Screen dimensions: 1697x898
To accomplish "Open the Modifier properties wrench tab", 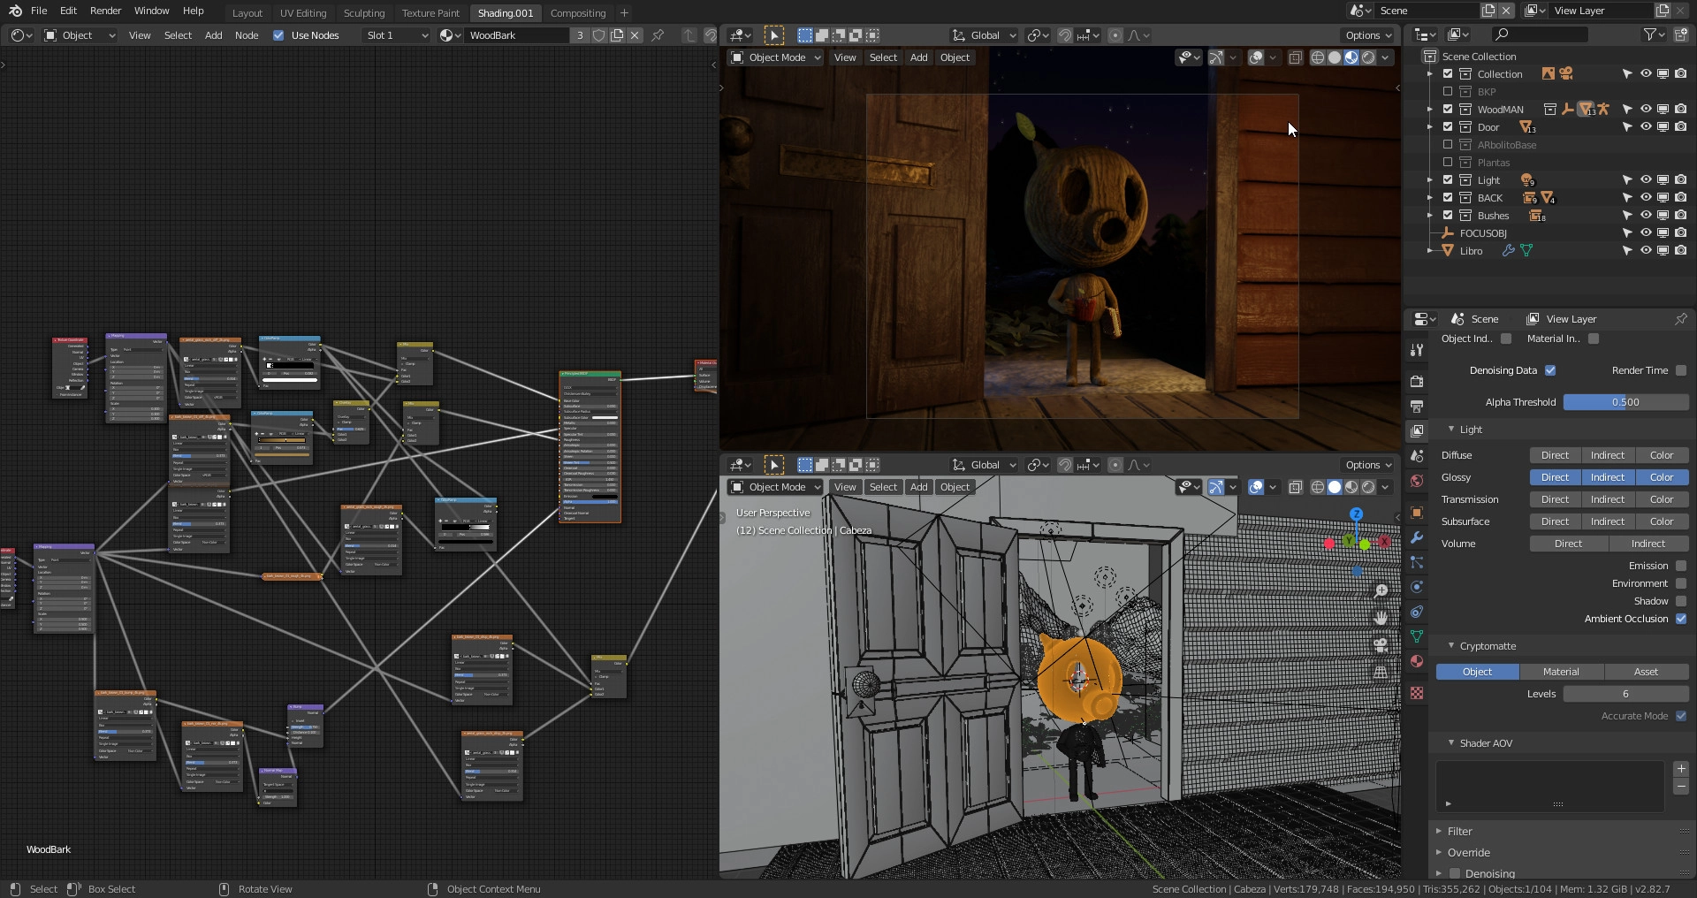I will tap(1417, 537).
